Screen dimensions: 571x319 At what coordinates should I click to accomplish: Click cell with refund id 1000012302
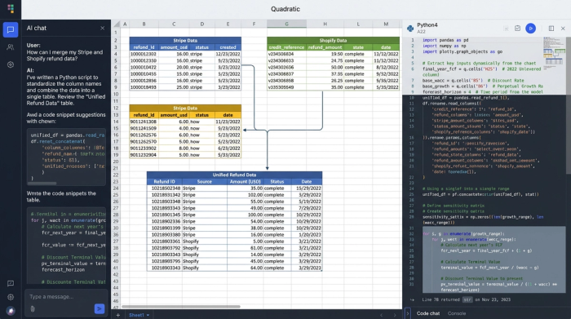[144, 54]
